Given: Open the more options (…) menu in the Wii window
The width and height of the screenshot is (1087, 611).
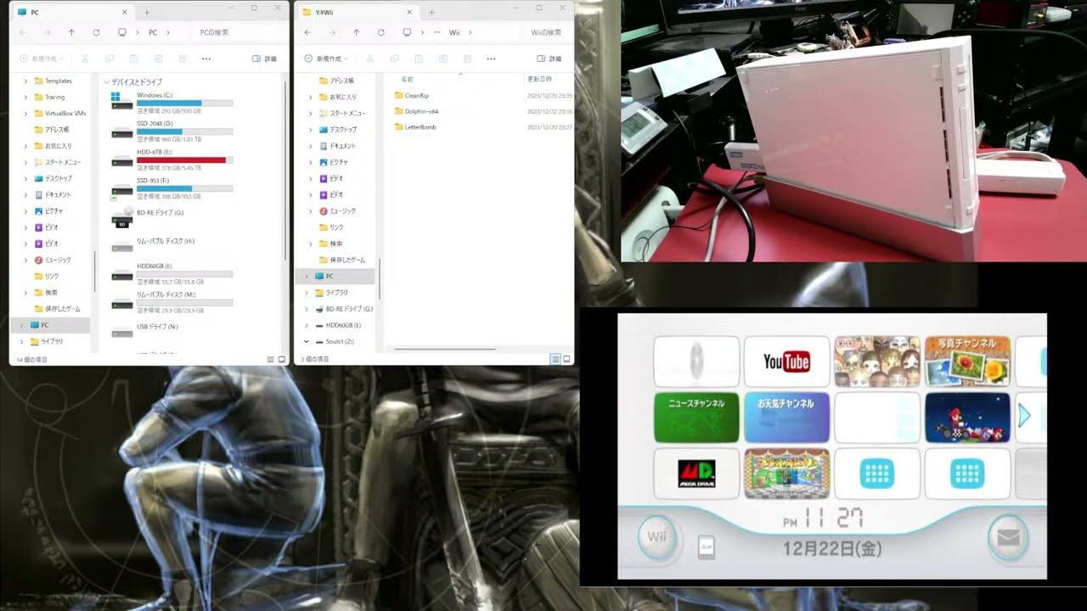Looking at the screenshot, I should pyautogui.click(x=492, y=59).
